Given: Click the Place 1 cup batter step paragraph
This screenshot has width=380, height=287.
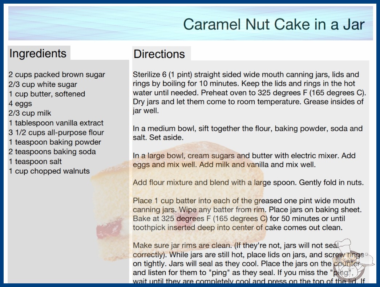Looking at the screenshot, I should pos(243,214).
